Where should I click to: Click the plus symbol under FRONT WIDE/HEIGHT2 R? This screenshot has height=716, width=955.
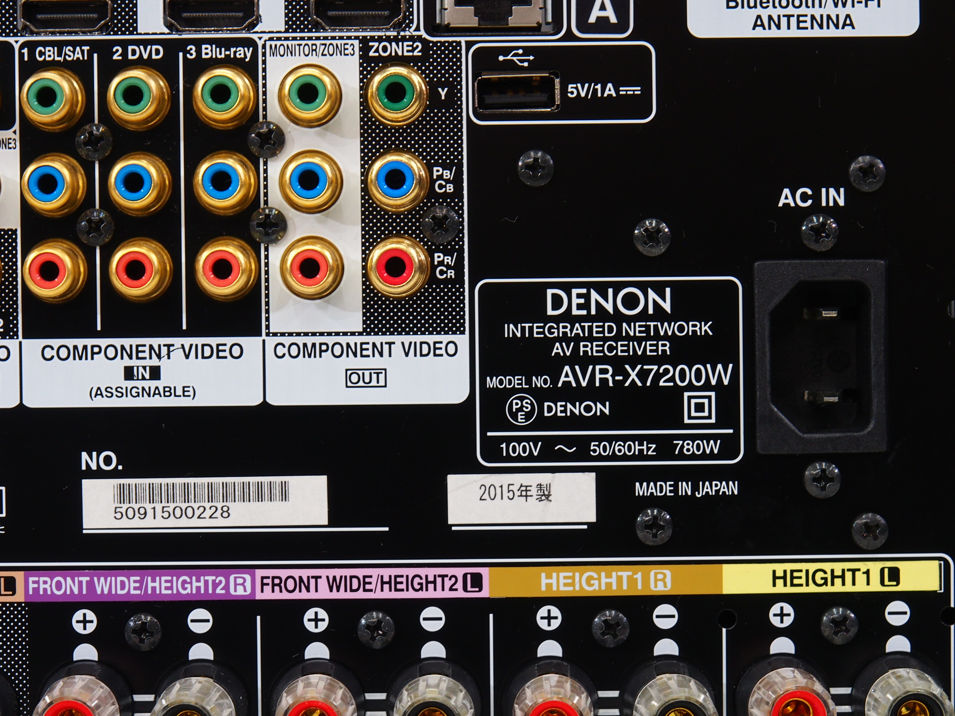tap(85, 622)
